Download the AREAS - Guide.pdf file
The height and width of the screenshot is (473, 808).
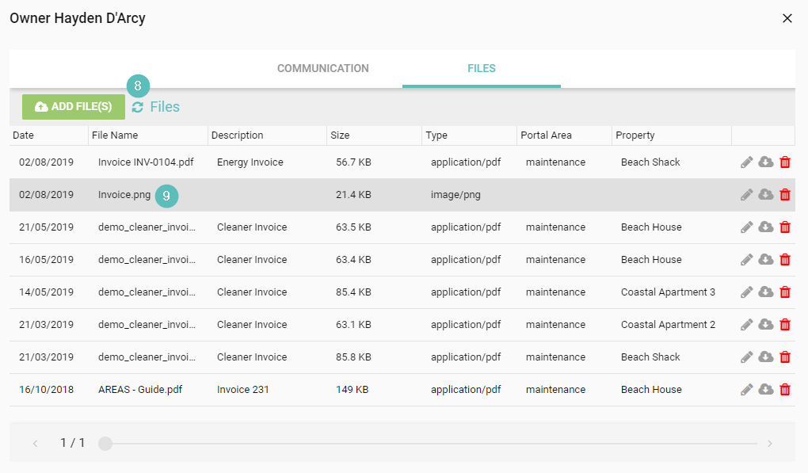(x=766, y=390)
